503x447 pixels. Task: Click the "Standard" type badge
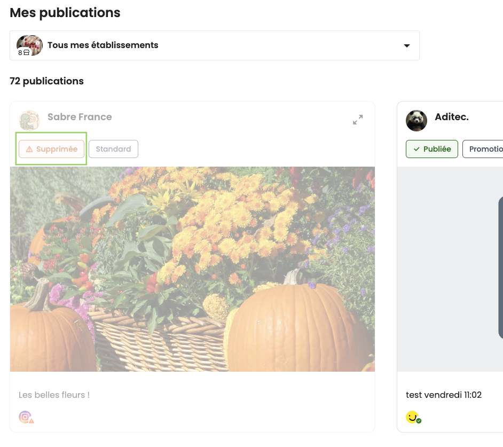coord(113,149)
